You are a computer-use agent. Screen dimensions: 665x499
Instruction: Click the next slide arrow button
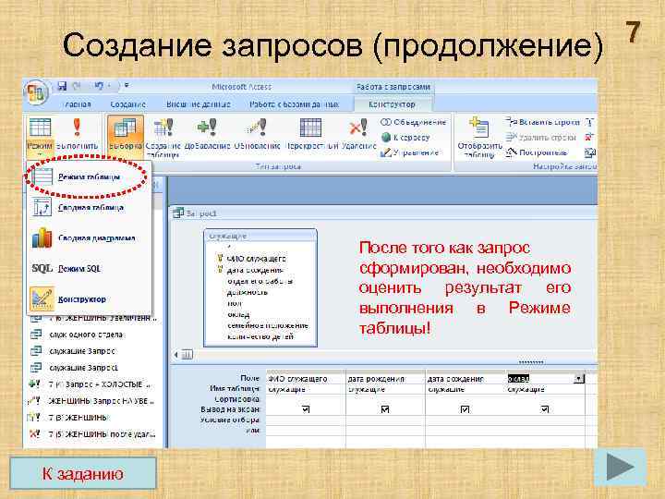[x=620, y=468]
